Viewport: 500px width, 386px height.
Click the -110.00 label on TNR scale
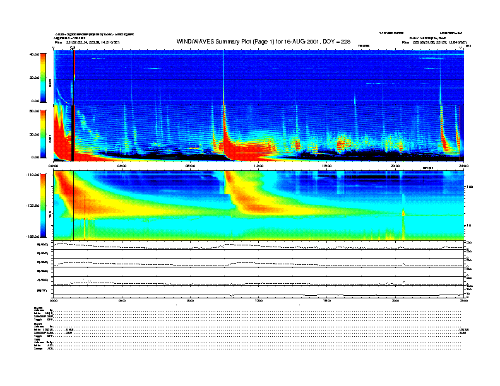click(x=33, y=175)
